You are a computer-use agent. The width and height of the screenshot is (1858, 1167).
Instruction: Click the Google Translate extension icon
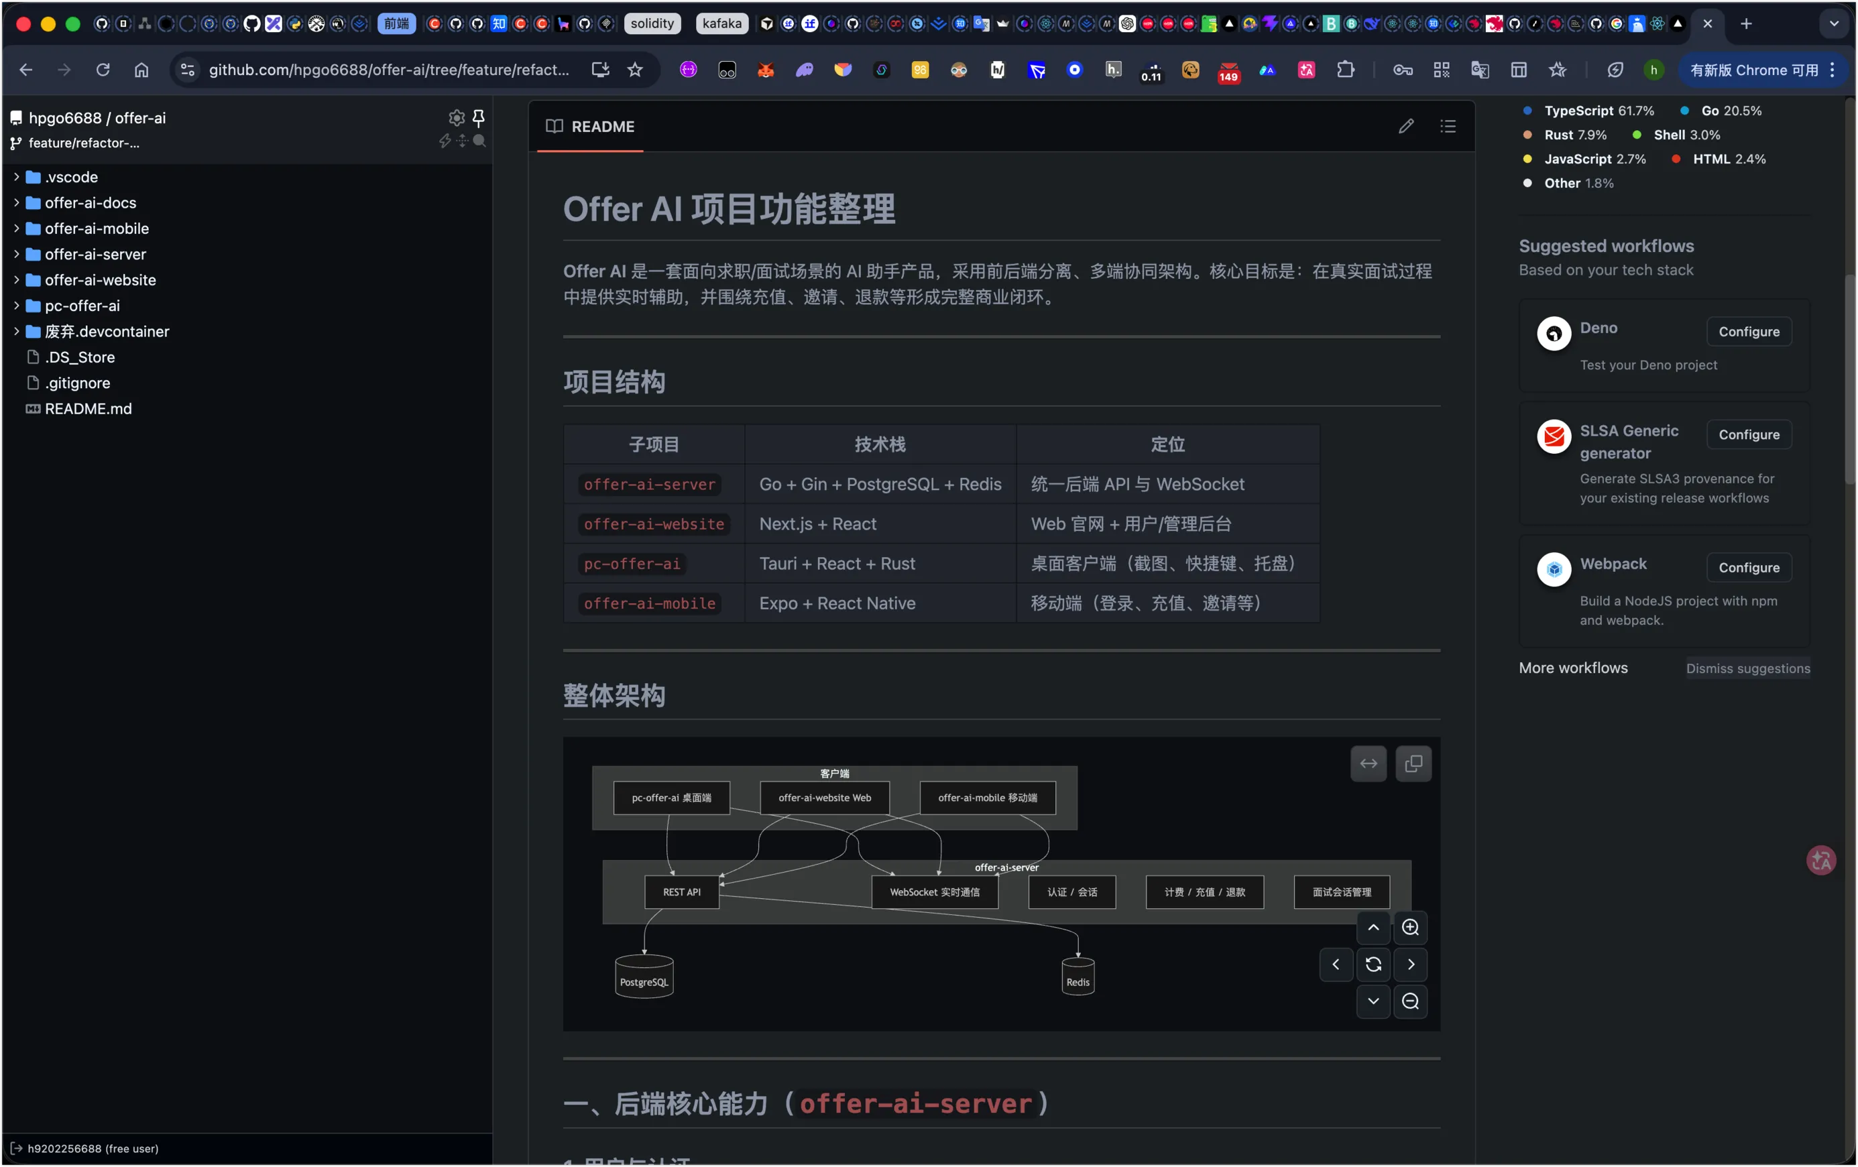point(1480,70)
